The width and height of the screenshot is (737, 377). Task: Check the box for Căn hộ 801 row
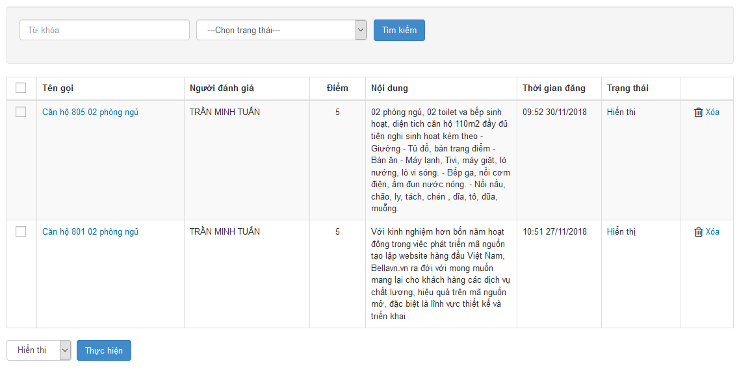point(21,231)
